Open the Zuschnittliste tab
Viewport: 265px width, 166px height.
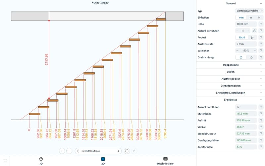[165, 161]
